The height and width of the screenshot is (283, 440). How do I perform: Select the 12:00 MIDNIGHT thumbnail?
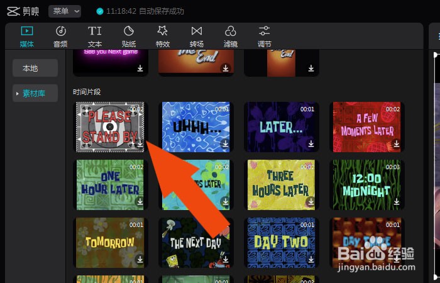(366, 185)
